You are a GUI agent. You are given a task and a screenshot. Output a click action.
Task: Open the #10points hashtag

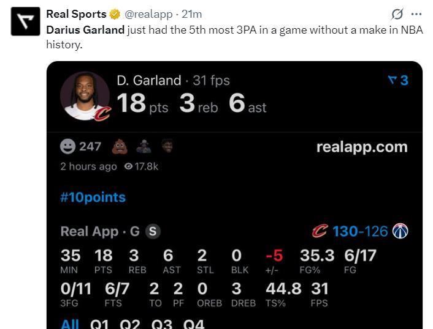point(93,197)
